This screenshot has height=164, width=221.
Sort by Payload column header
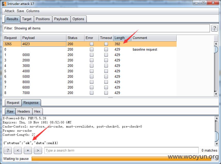pos(44,38)
